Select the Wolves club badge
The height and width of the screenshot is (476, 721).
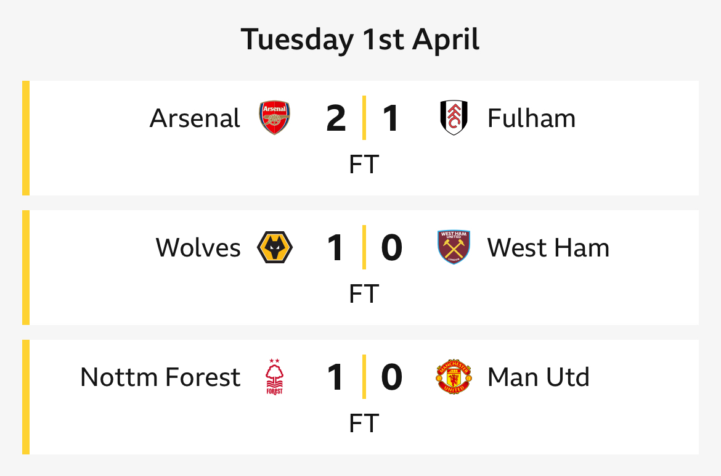[x=274, y=247]
